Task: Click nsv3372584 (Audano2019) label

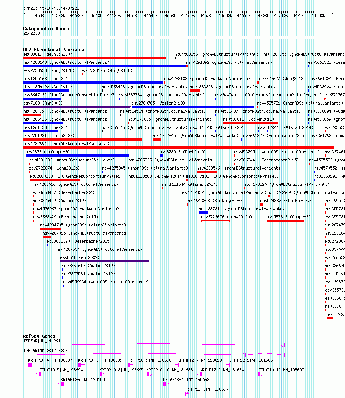Action: pos(88,274)
